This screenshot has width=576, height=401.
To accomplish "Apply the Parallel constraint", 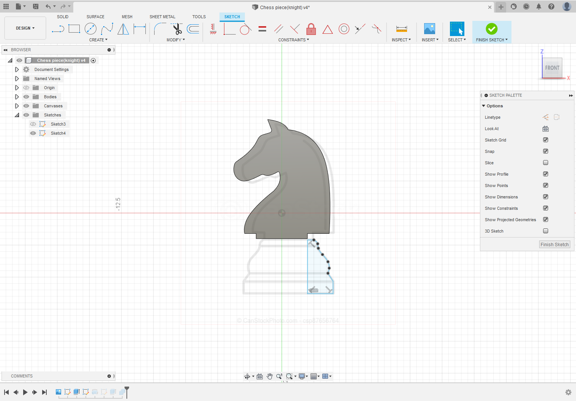I will point(279,29).
